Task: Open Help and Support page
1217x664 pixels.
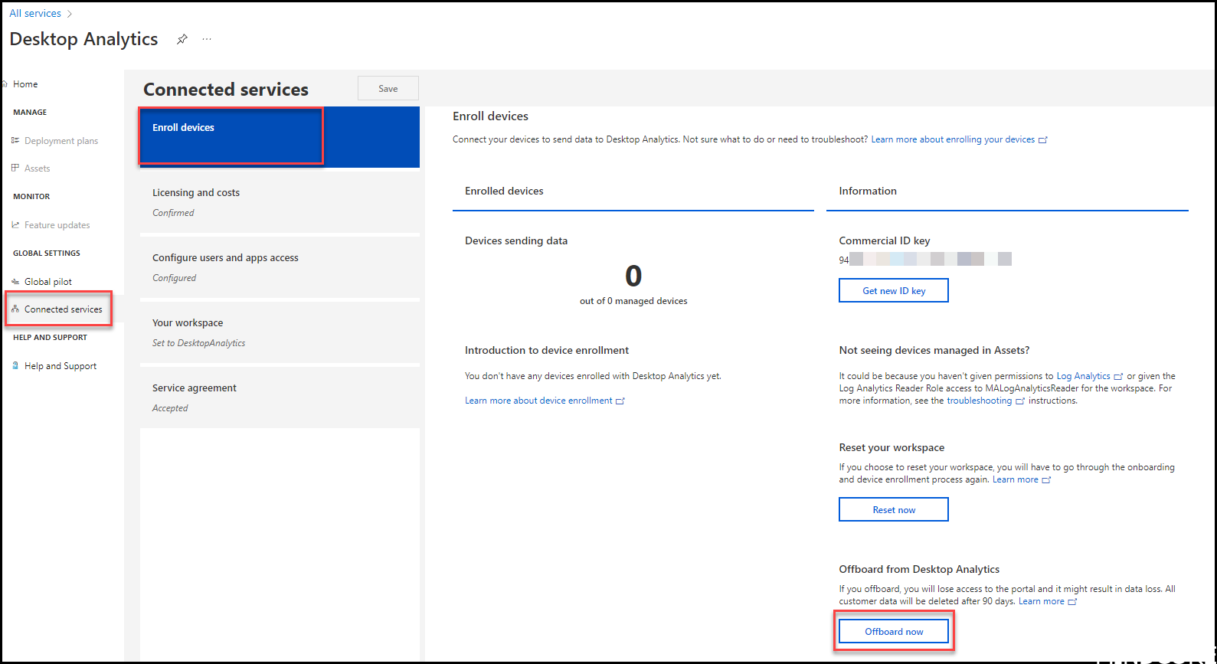Action: [x=61, y=366]
